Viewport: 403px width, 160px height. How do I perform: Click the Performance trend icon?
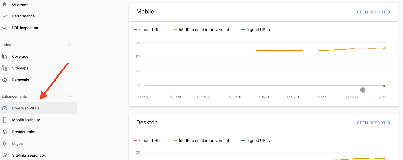(x=5, y=16)
